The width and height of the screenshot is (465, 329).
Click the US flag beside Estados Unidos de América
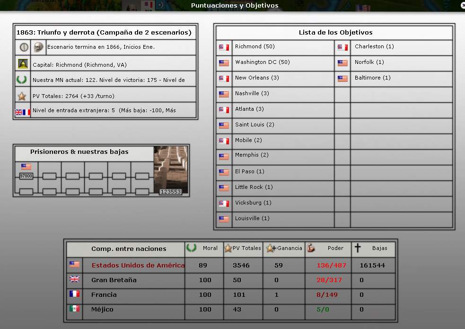tap(74, 264)
